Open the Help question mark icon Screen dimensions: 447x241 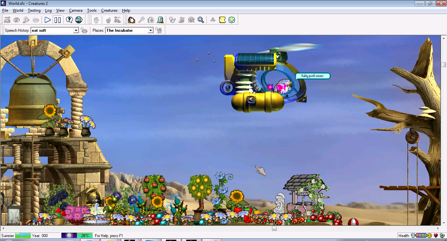pyautogui.click(x=69, y=20)
